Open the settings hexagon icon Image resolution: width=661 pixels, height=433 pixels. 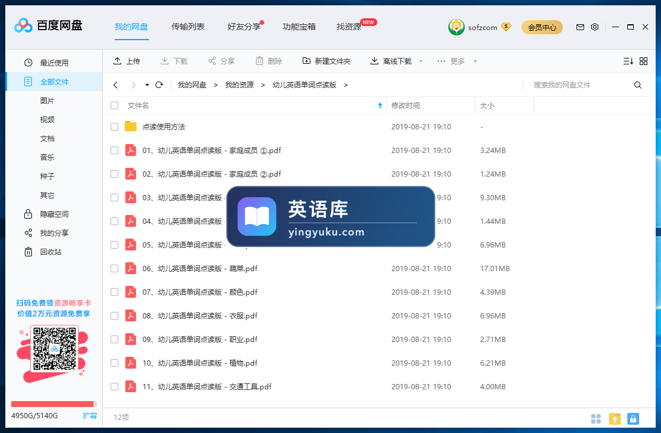(595, 27)
